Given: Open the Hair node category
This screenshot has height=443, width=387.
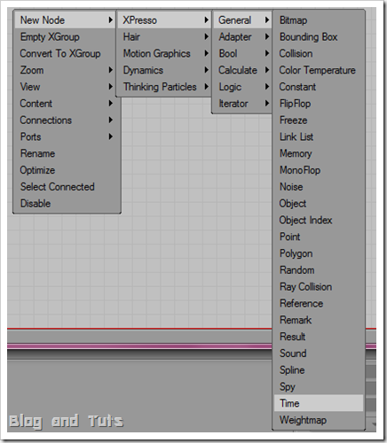Looking at the screenshot, I should pyautogui.click(x=164, y=37).
